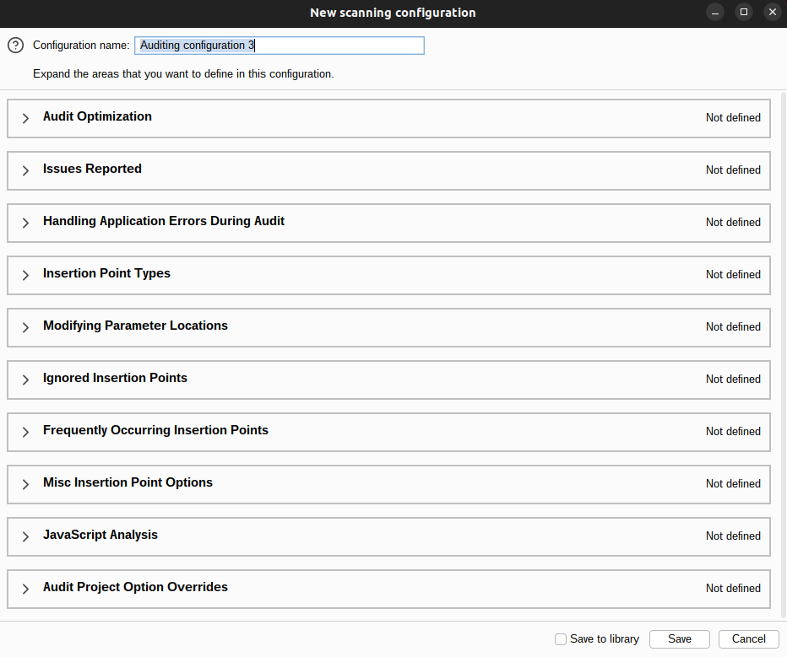Click the Save button
Image resolution: width=787 pixels, height=657 pixels.
coord(679,639)
